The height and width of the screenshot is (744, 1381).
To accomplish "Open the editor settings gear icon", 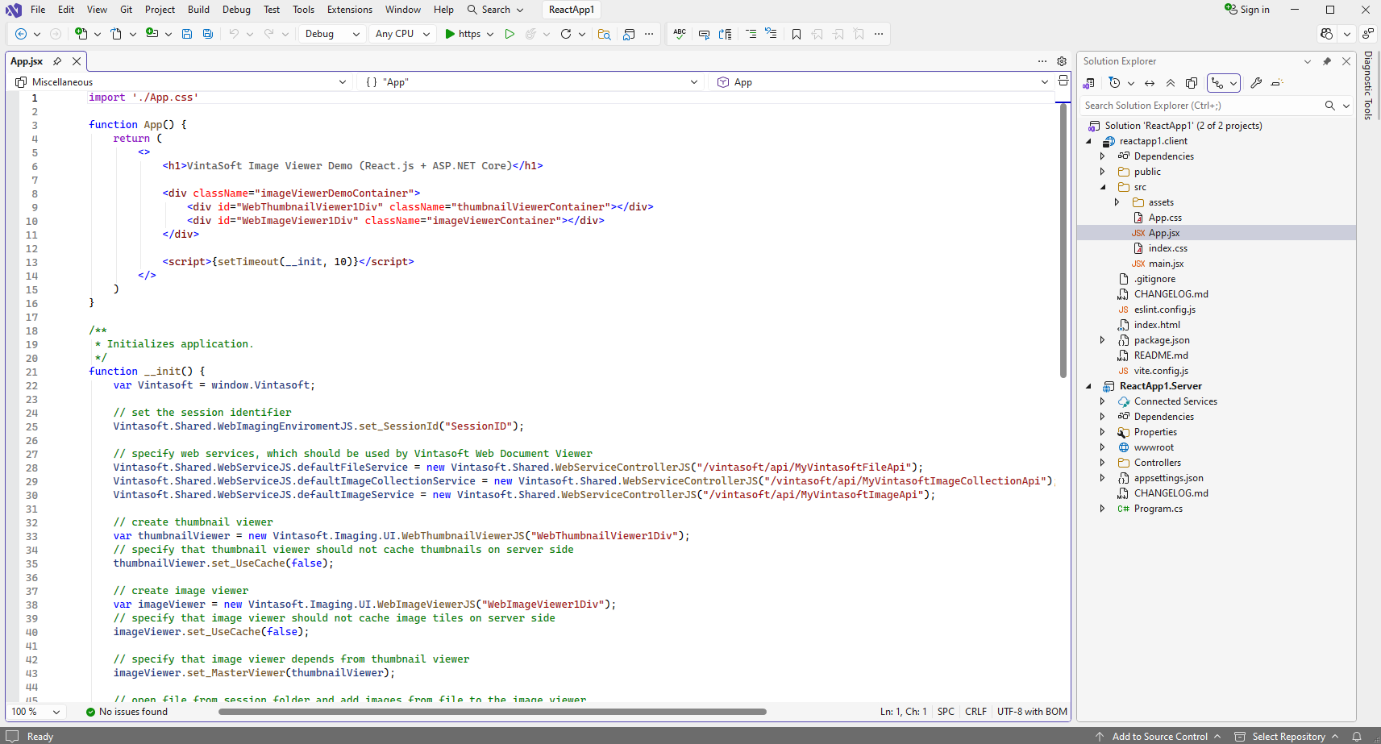I will pos(1062,61).
